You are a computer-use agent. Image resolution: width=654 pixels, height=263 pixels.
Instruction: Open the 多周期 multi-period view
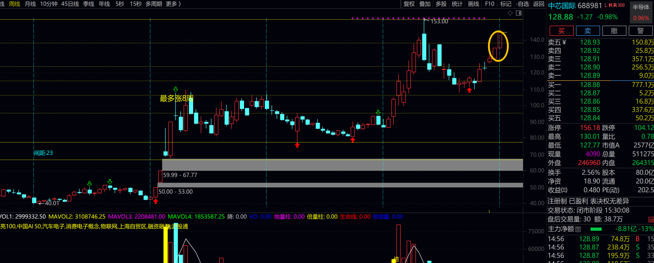tap(154, 4)
